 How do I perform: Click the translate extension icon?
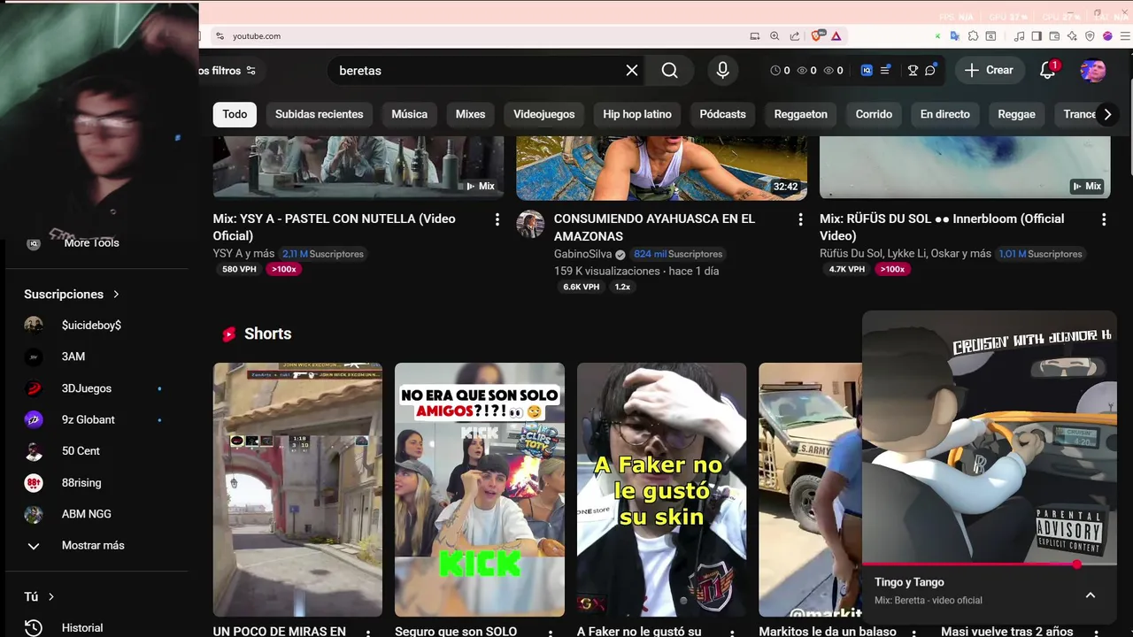[x=954, y=36]
